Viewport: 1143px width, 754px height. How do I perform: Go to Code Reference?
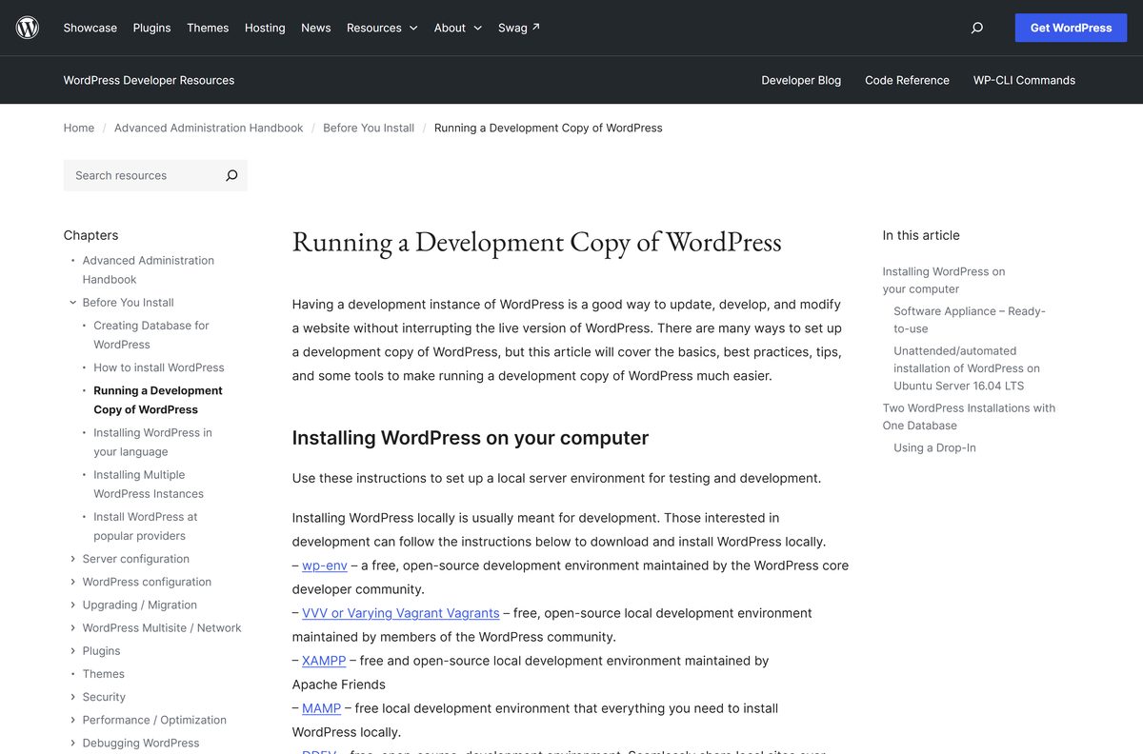coord(907,80)
